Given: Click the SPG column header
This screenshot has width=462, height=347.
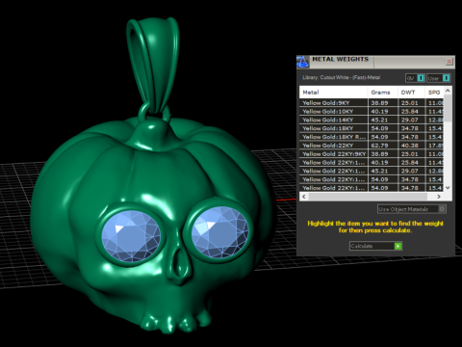Looking at the screenshot, I should pos(435,93).
